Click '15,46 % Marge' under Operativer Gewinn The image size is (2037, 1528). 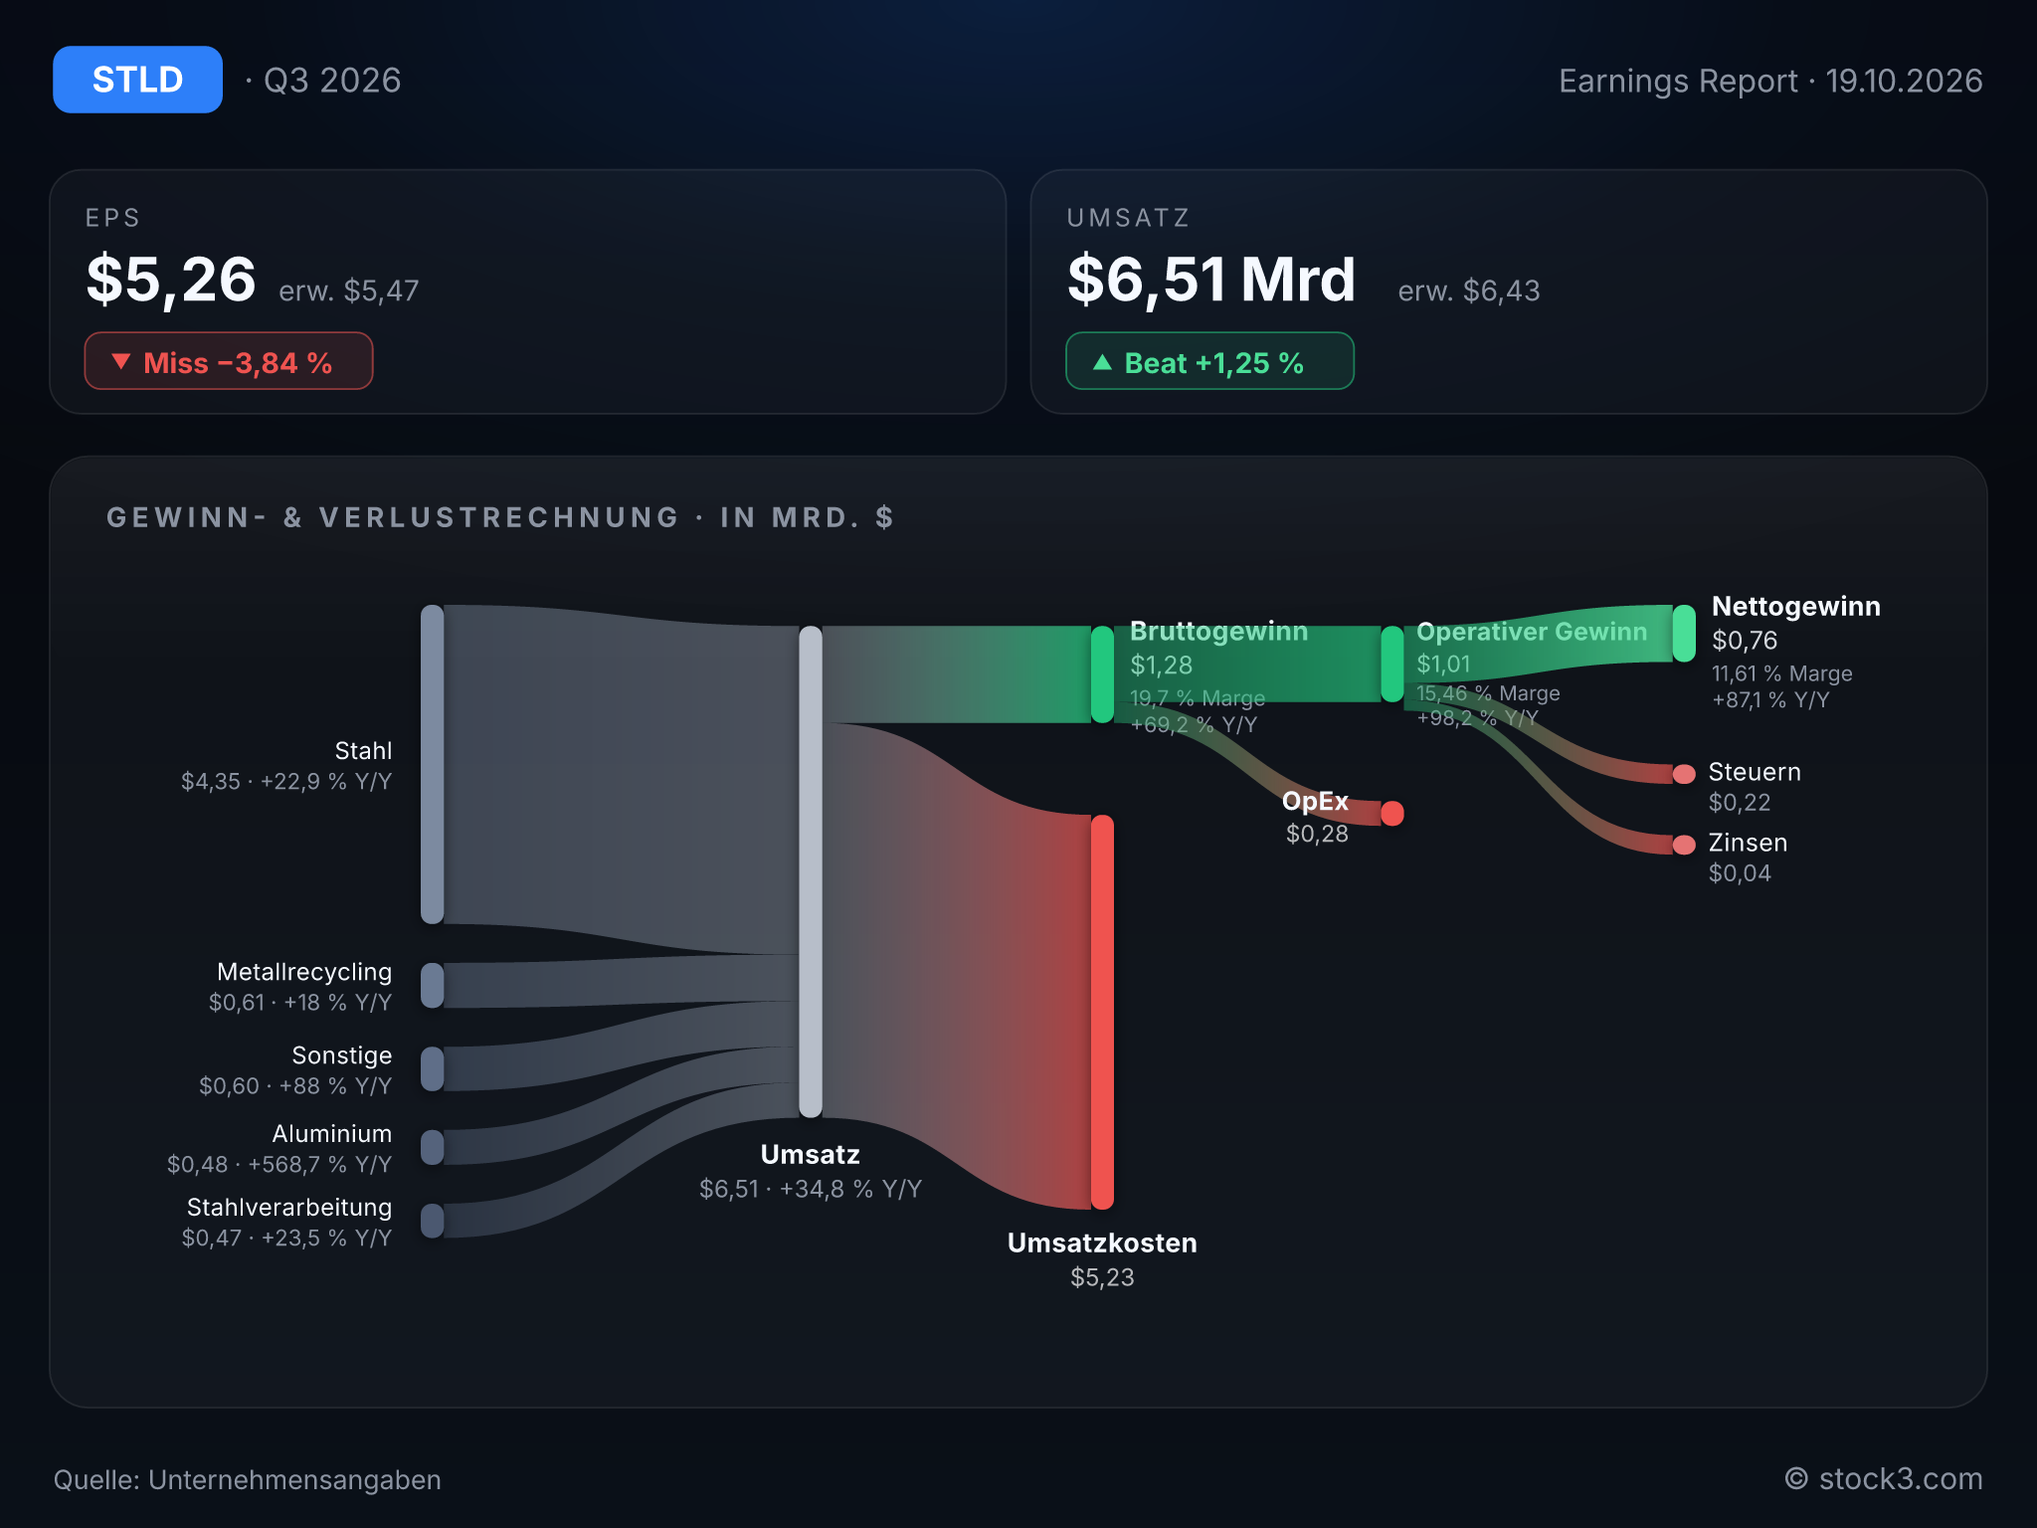pos(1488,693)
